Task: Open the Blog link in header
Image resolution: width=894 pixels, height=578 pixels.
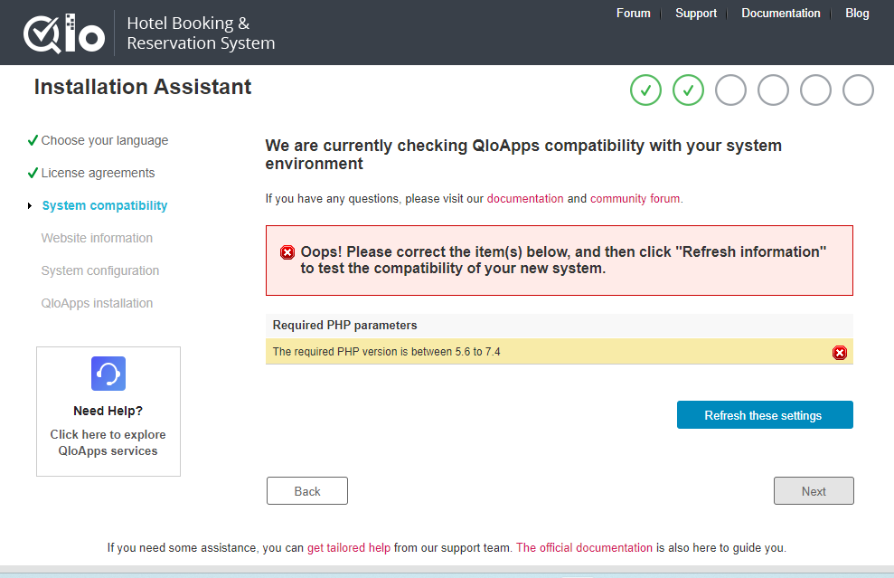Action: (x=857, y=14)
